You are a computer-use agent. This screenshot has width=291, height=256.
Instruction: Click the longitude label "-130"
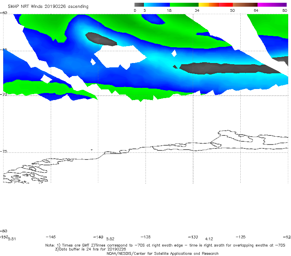[193, 237]
